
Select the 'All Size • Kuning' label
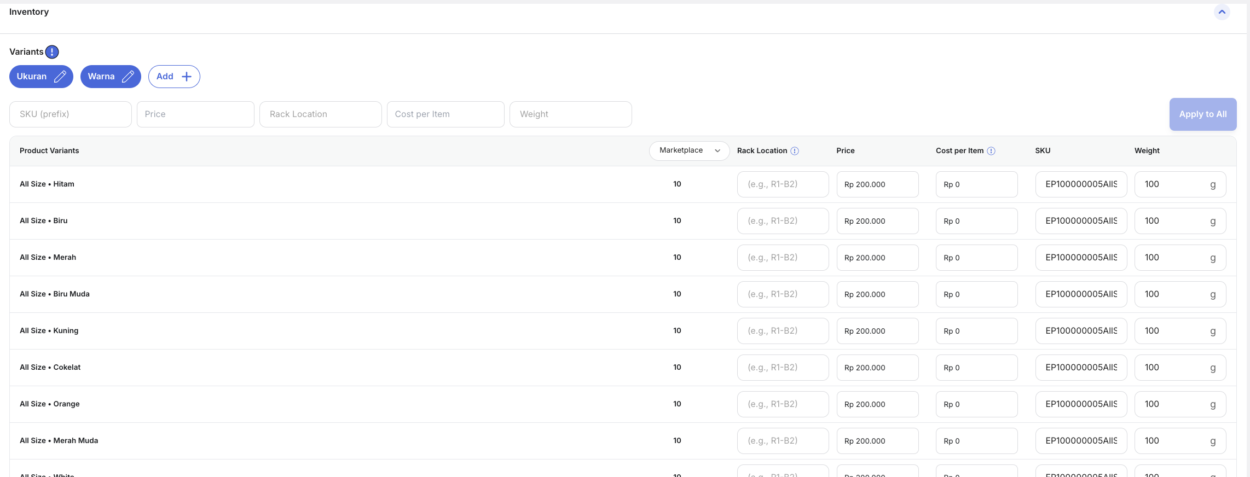click(x=49, y=331)
